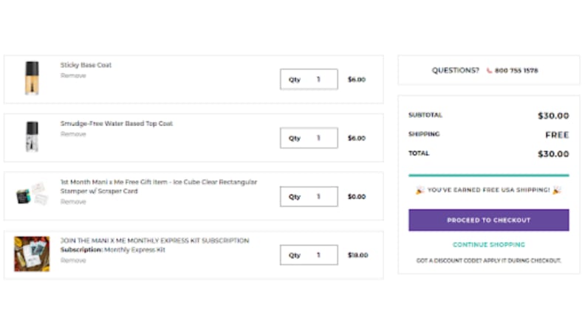Open the Monthly Express Kit subscription thumbnail

point(32,254)
